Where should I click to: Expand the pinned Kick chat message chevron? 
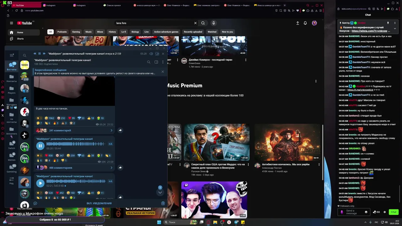(395, 29)
